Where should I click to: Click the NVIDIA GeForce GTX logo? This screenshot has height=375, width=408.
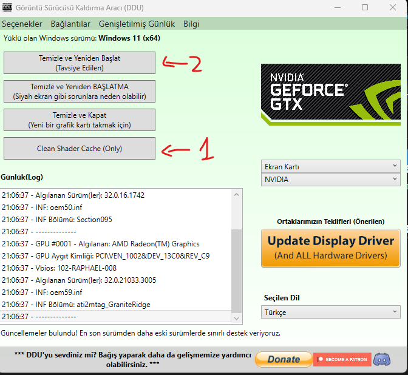331,95
